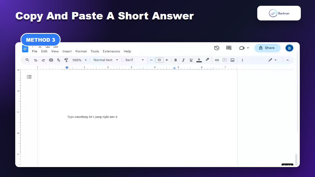Open the Normal text style dropdown
The width and height of the screenshot is (315, 177).
pyautogui.click(x=106, y=60)
